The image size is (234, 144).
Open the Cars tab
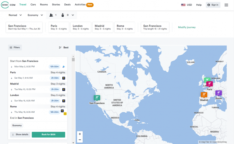point(33,5)
